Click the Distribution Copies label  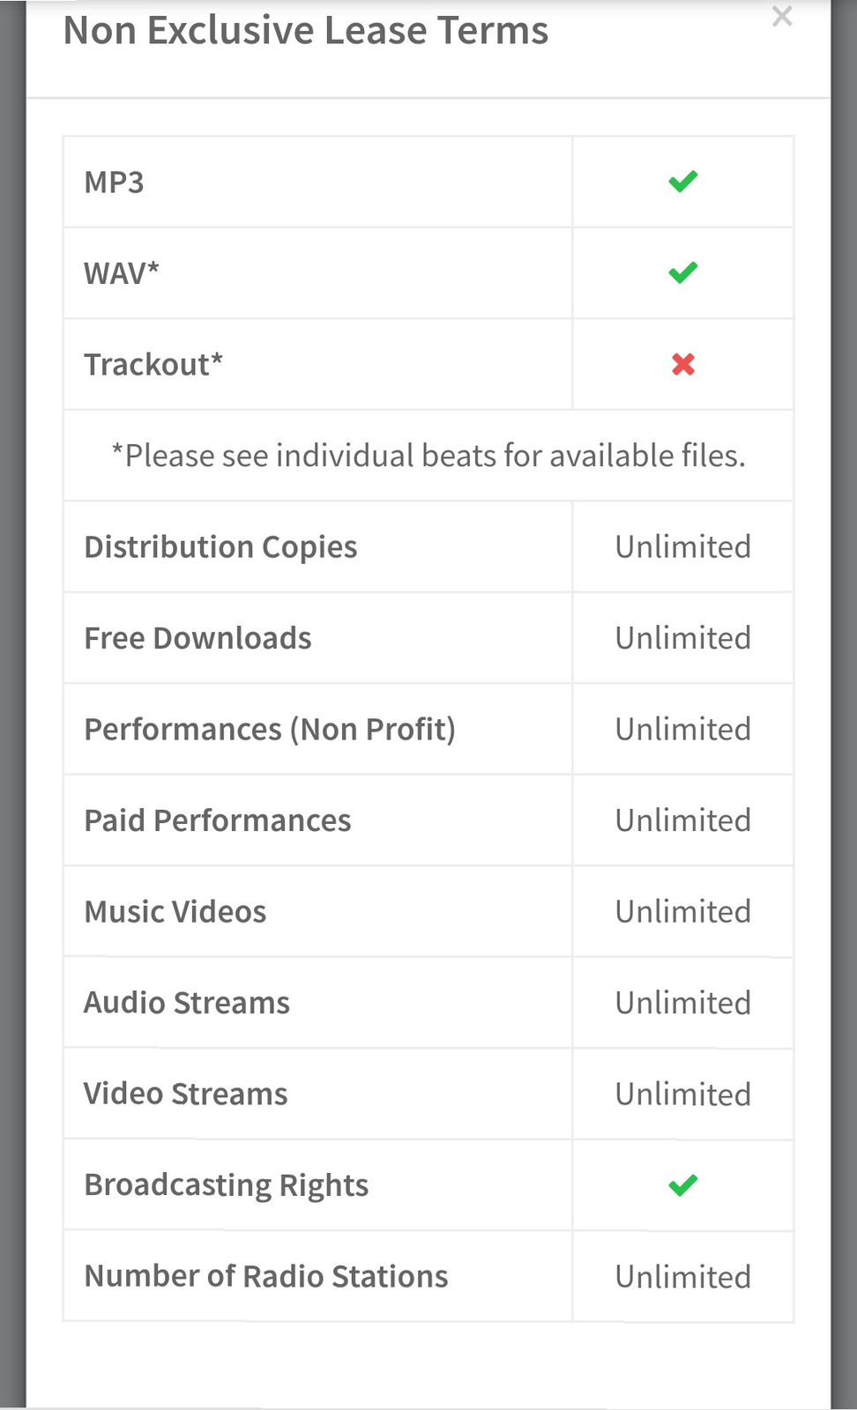click(220, 547)
